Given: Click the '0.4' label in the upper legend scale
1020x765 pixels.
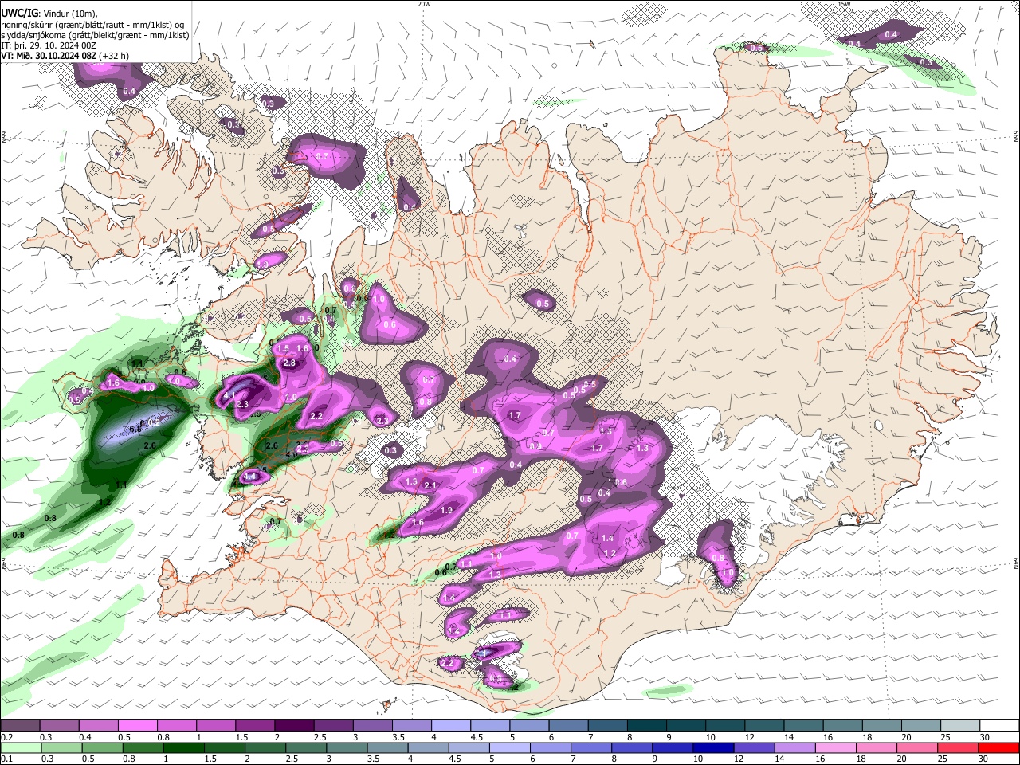Looking at the screenshot, I should pos(85,737).
